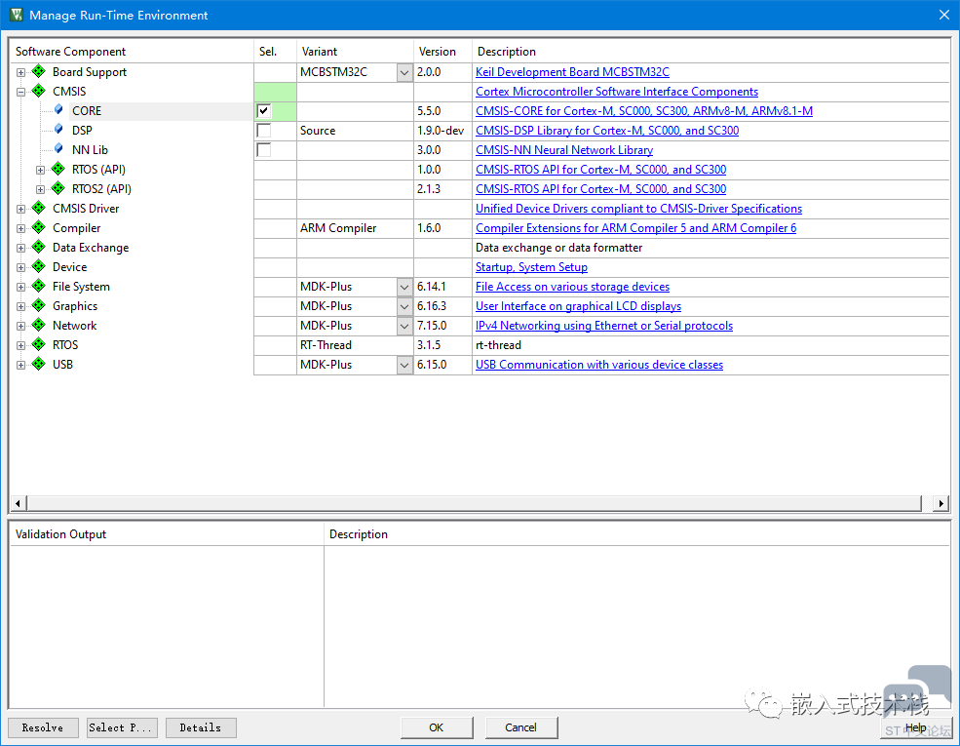Expand the Graphics tree node
The height and width of the screenshot is (746, 960).
point(20,306)
